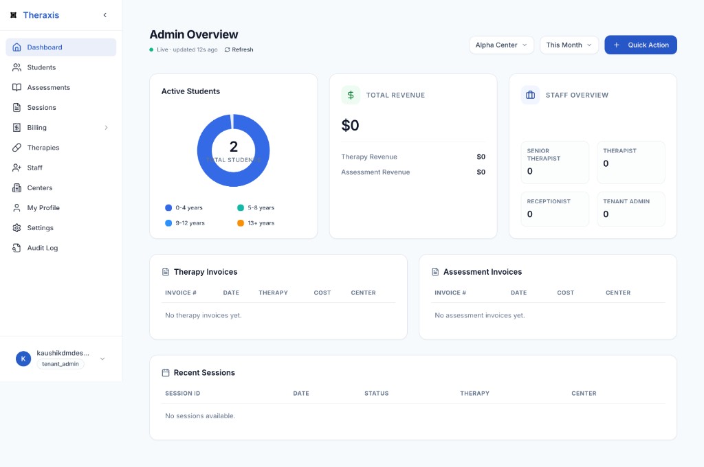Open the This Month period dropdown
Image resolution: width=704 pixels, height=467 pixels.
(569, 45)
